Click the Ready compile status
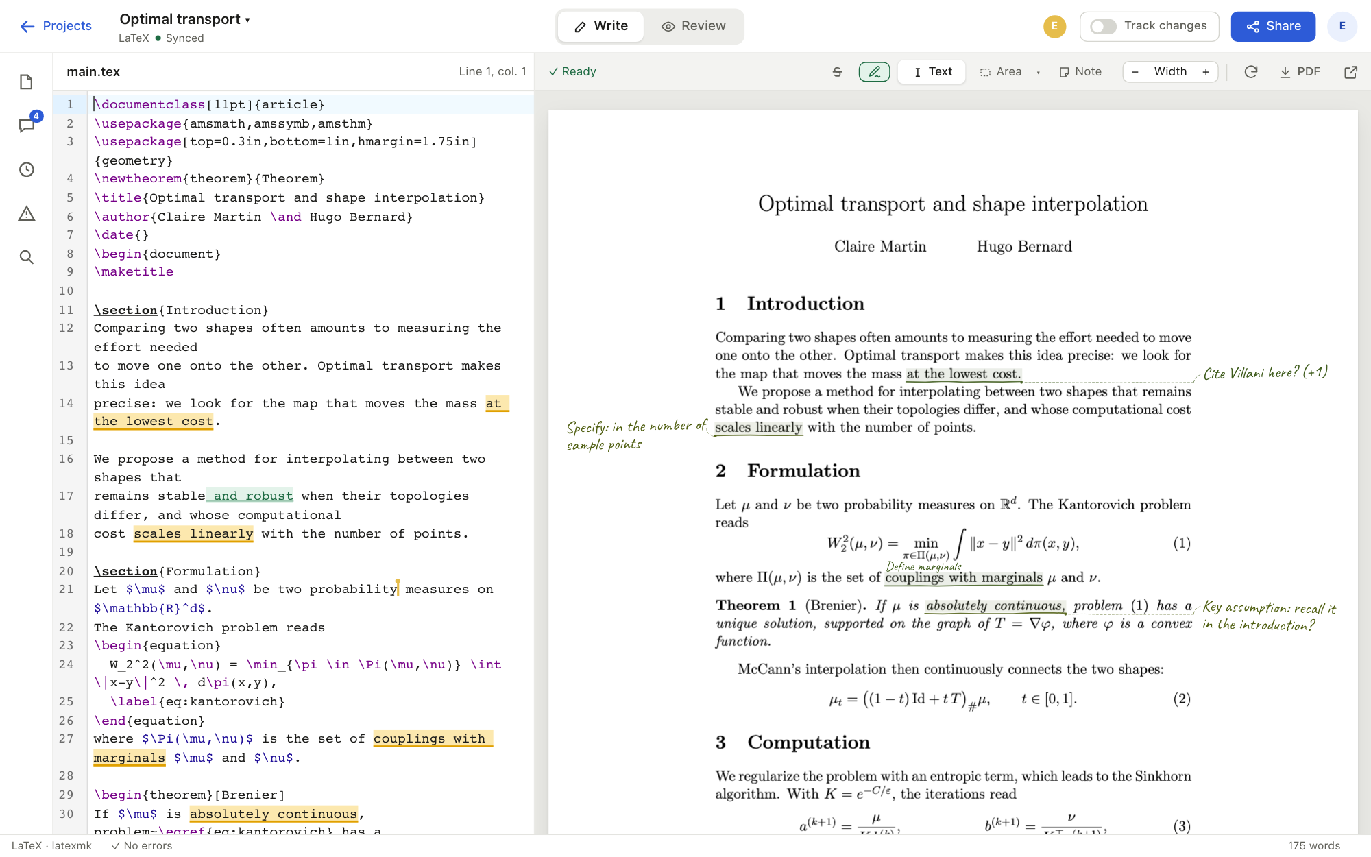The image size is (1371, 857). tap(572, 72)
